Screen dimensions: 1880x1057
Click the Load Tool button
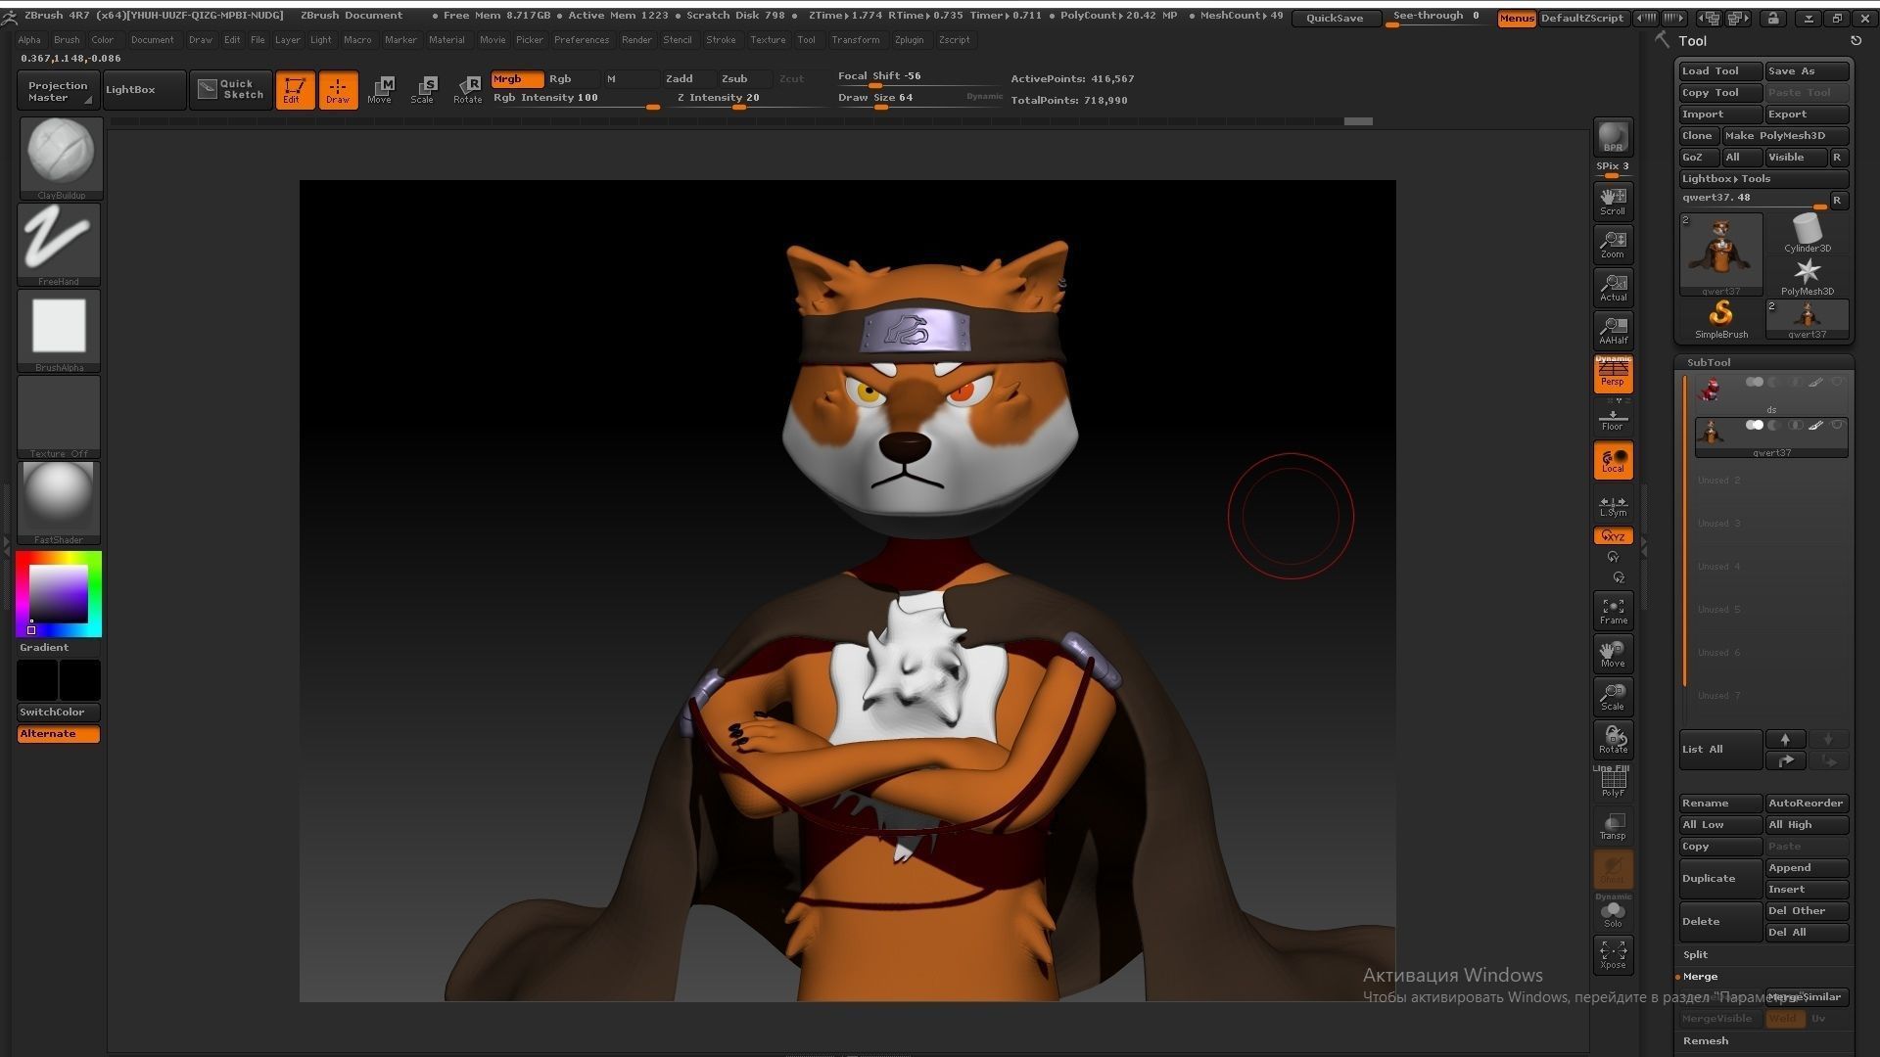[x=1720, y=71]
